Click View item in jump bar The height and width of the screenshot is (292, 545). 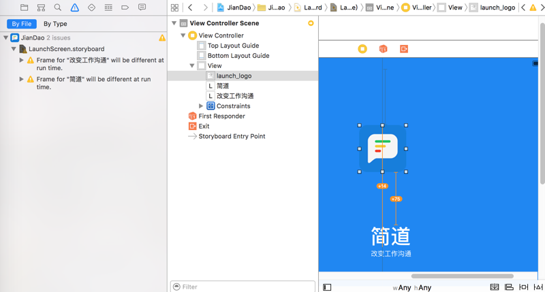point(450,7)
